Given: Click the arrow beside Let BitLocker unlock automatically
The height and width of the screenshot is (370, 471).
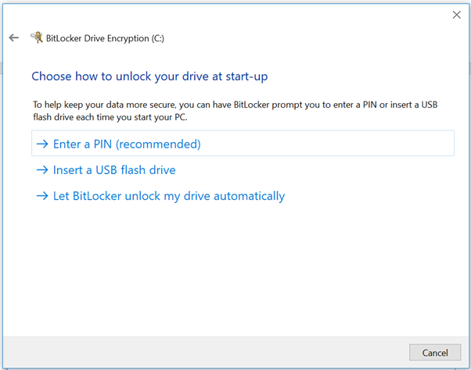Looking at the screenshot, I should (42, 196).
